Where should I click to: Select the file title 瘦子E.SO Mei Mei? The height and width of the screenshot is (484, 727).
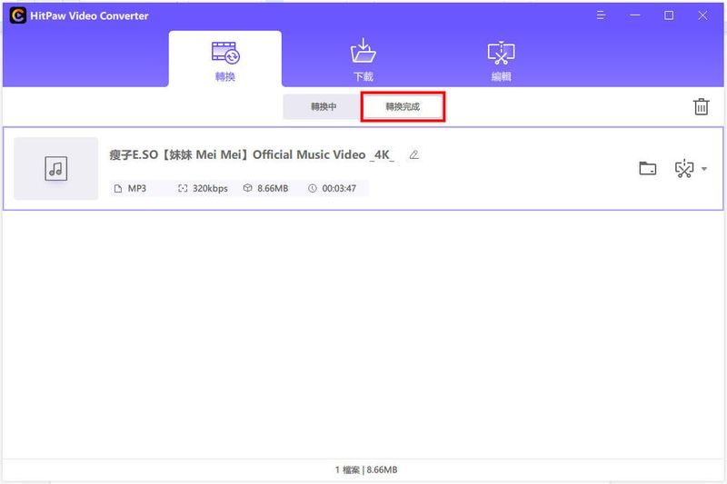point(252,154)
